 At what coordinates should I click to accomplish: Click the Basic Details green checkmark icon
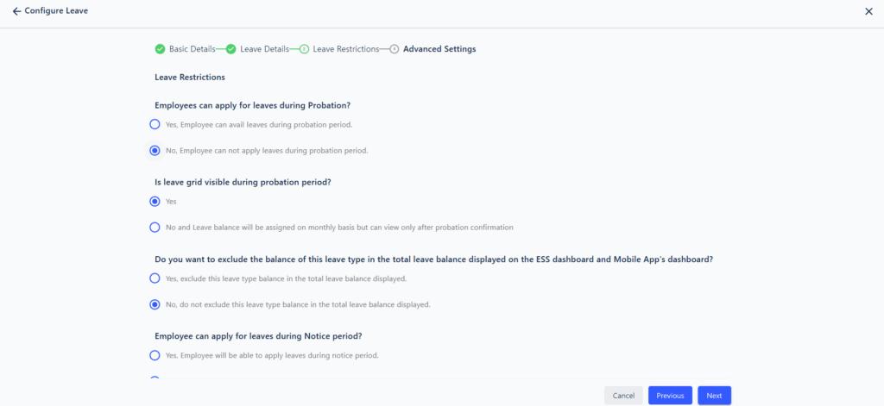point(160,49)
